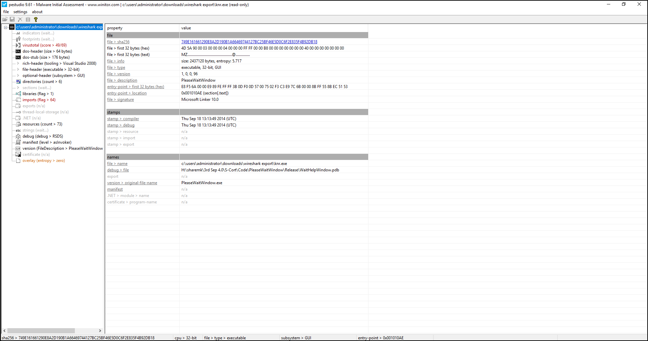This screenshot has width=648, height=341.
Task: Select the SSD drive icon of the root node
Action: click(x=12, y=27)
